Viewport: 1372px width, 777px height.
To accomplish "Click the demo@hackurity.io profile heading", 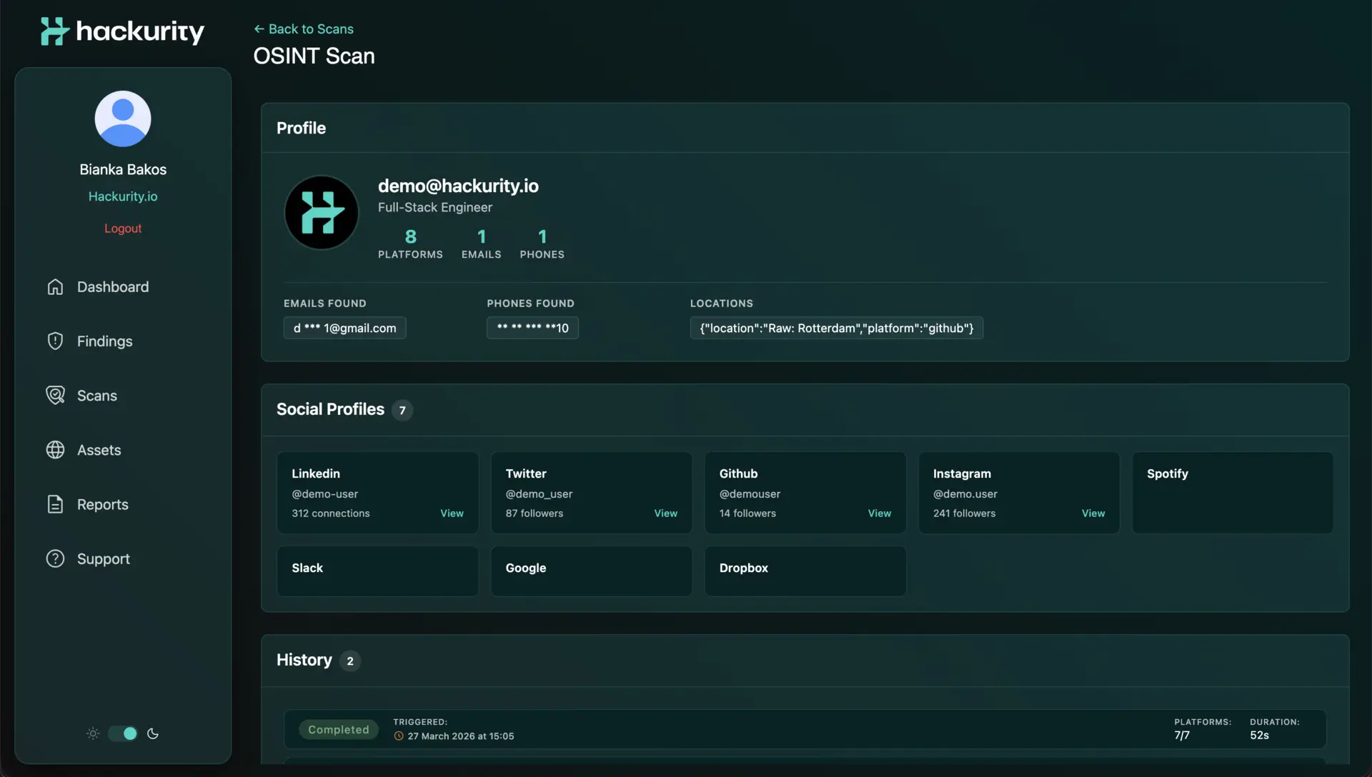I will point(458,186).
